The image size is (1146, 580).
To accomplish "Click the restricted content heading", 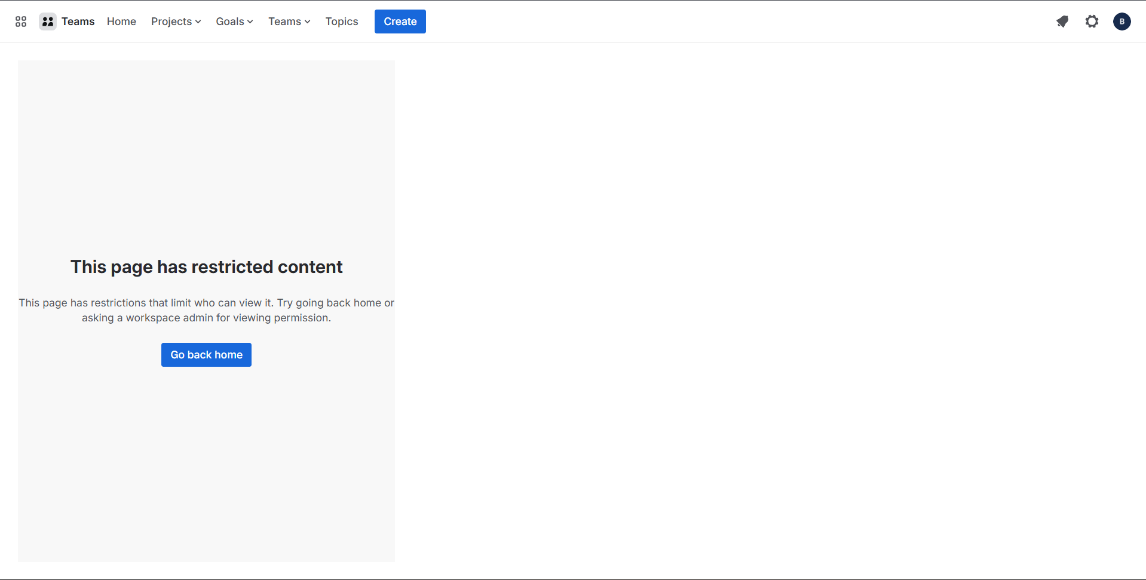I will [206, 267].
